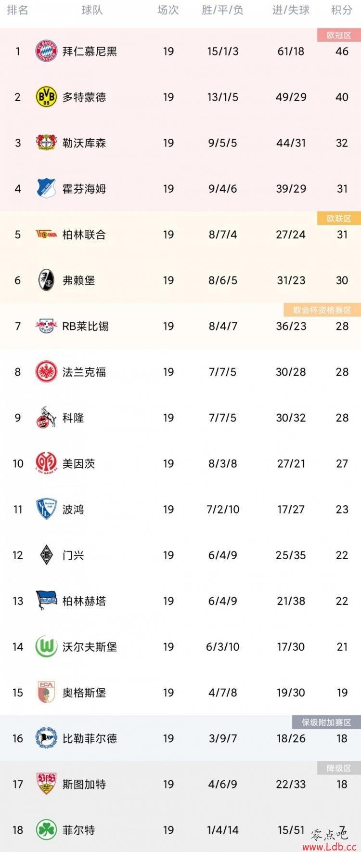Open the 拜仁慕尼黑 team name link

click(x=90, y=52)
